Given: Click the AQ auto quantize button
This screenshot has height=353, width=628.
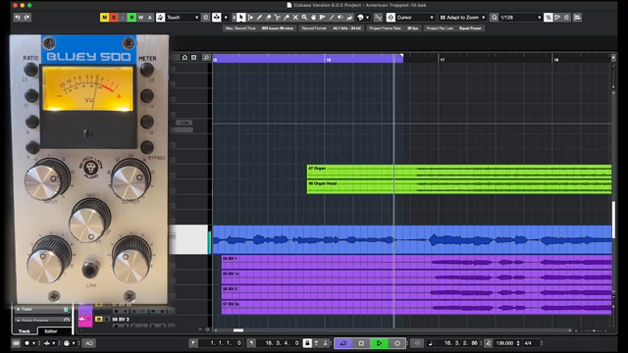Looking at the screenshot, I should pos(89,343).
